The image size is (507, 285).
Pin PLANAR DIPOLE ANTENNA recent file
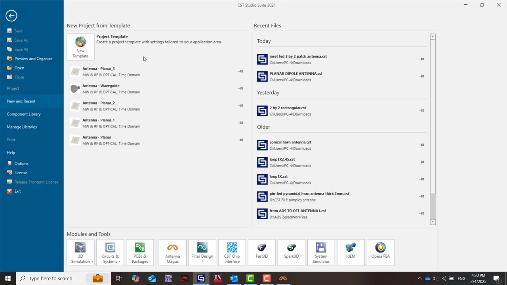[x=422, y=76]
